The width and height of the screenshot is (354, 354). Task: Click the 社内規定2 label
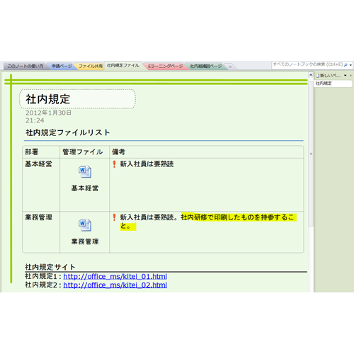pyautogui.click(x=41, y=285)
